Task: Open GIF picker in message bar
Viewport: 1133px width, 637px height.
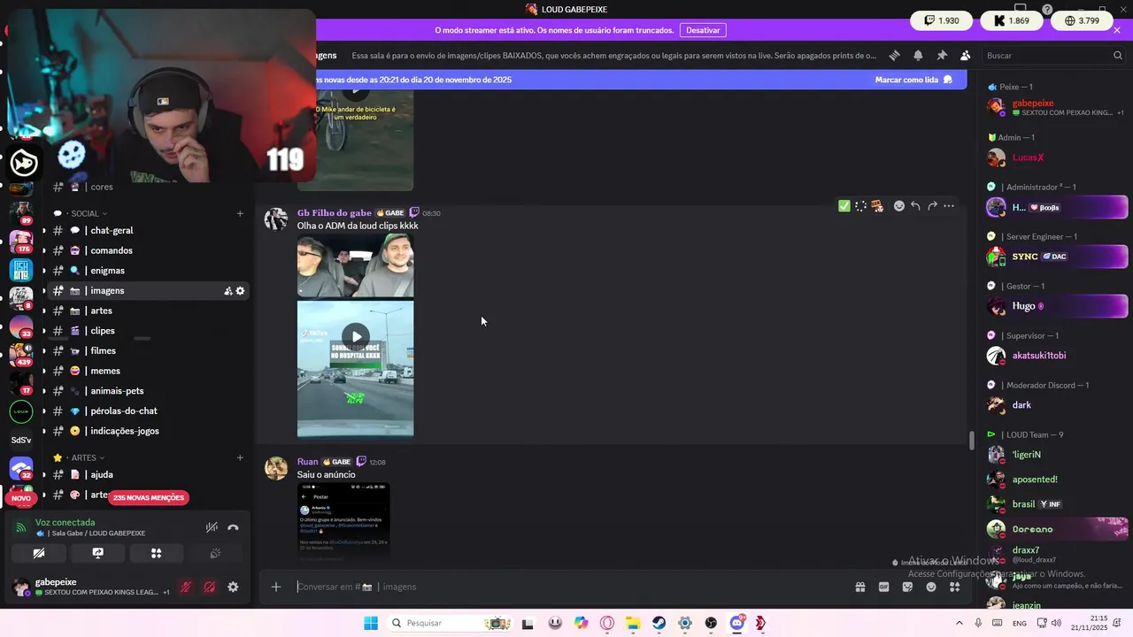Action: point(883,587)
